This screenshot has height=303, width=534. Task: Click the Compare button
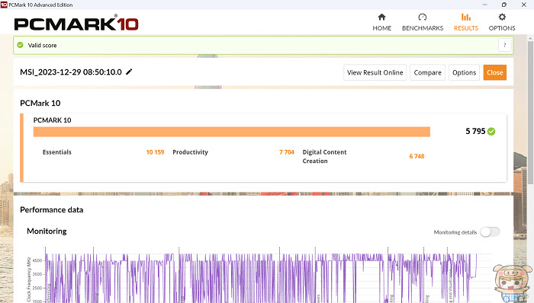[x=427, y=72]
